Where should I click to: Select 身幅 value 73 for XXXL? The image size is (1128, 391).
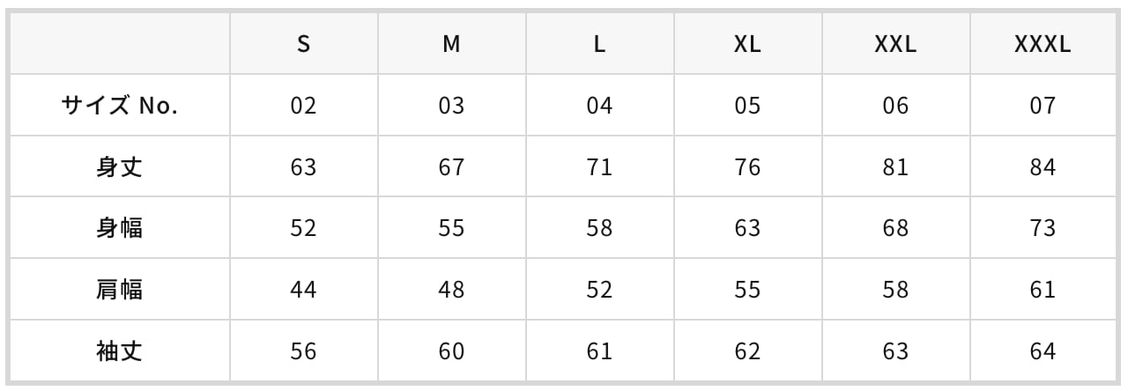(x=1043, y=228)
